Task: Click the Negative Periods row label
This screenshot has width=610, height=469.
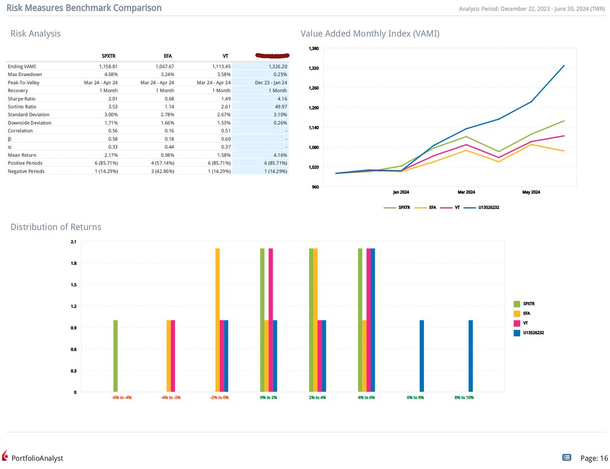Action: [26, 172]
